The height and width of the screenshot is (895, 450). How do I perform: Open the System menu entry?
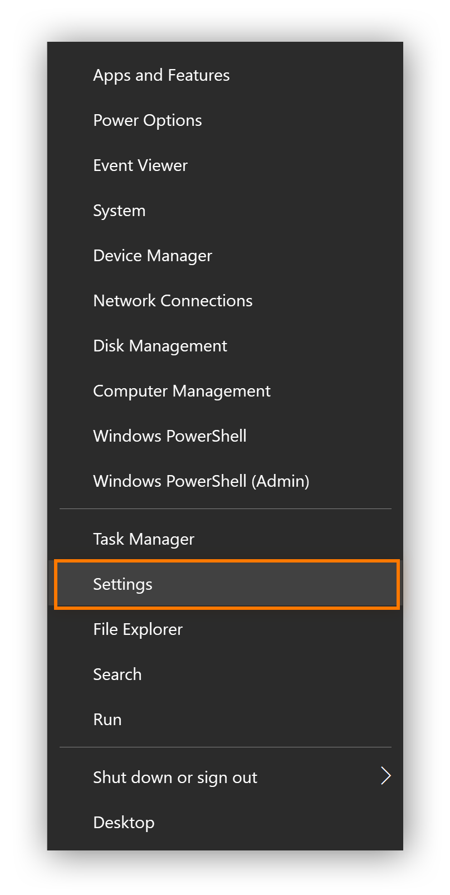tap(119, 211)
